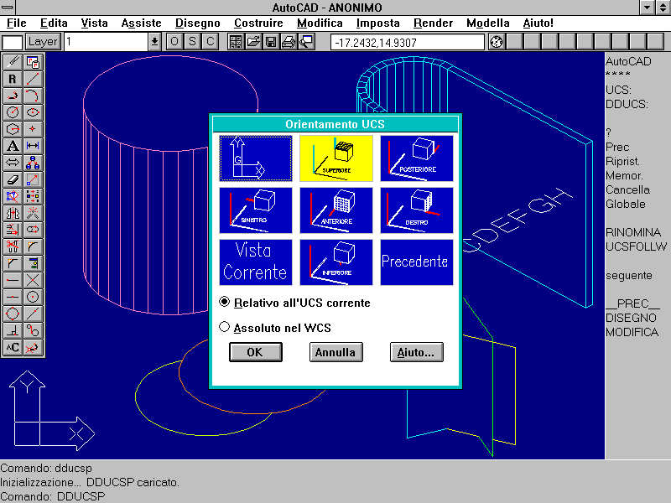Open the Render menu
This screenshot has height=503, width=671.
click(x=433, y=23)
